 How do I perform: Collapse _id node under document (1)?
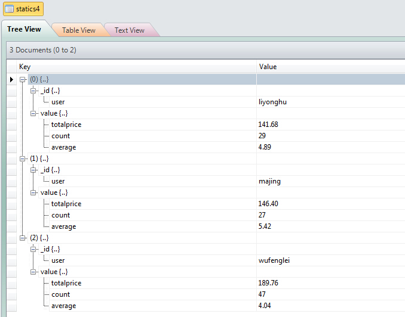tap(33, 170)
